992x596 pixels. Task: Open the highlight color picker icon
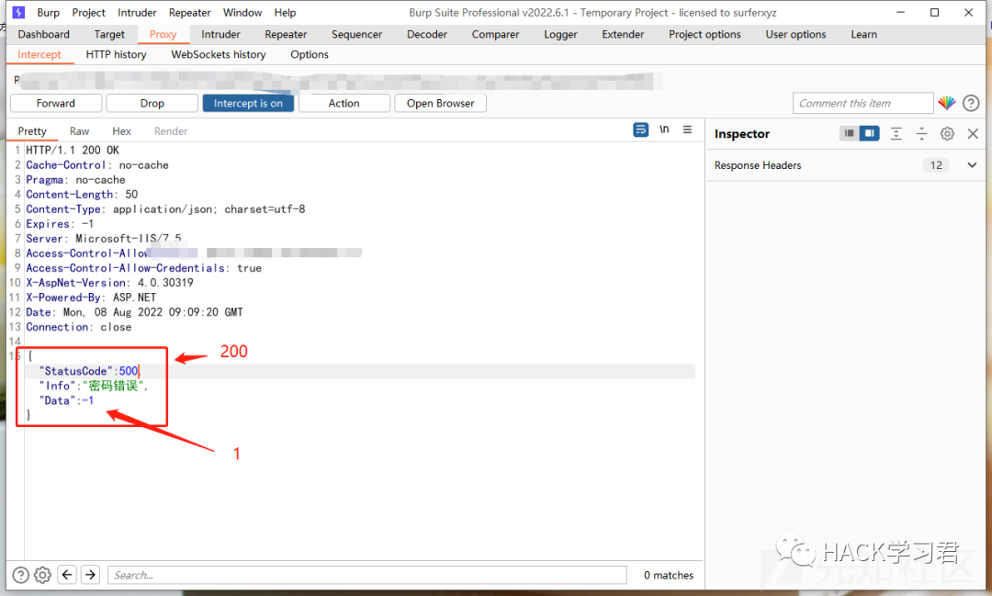946,103
